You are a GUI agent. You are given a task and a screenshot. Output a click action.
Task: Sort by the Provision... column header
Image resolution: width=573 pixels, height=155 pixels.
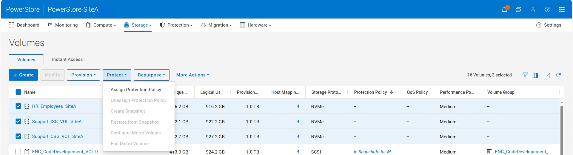(247, 92)
